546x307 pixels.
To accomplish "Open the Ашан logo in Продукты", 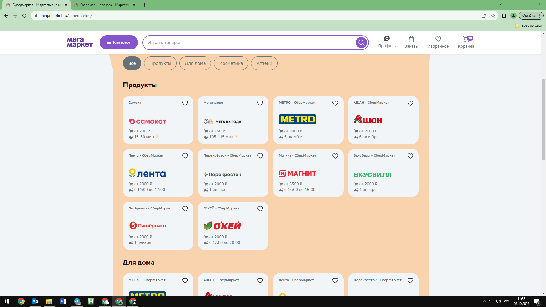I will tap(368, 119).
